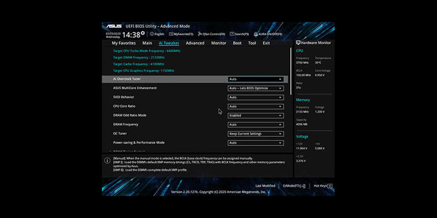Viewport: 437px width, 218px height.
Task: Open Qfan Control(F6) utility
Action: 211,34
